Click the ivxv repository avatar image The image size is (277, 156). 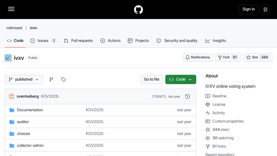[8, 58]
